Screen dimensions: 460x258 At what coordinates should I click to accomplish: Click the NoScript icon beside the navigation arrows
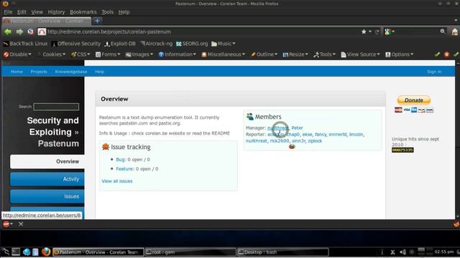[x=30, y=32]
